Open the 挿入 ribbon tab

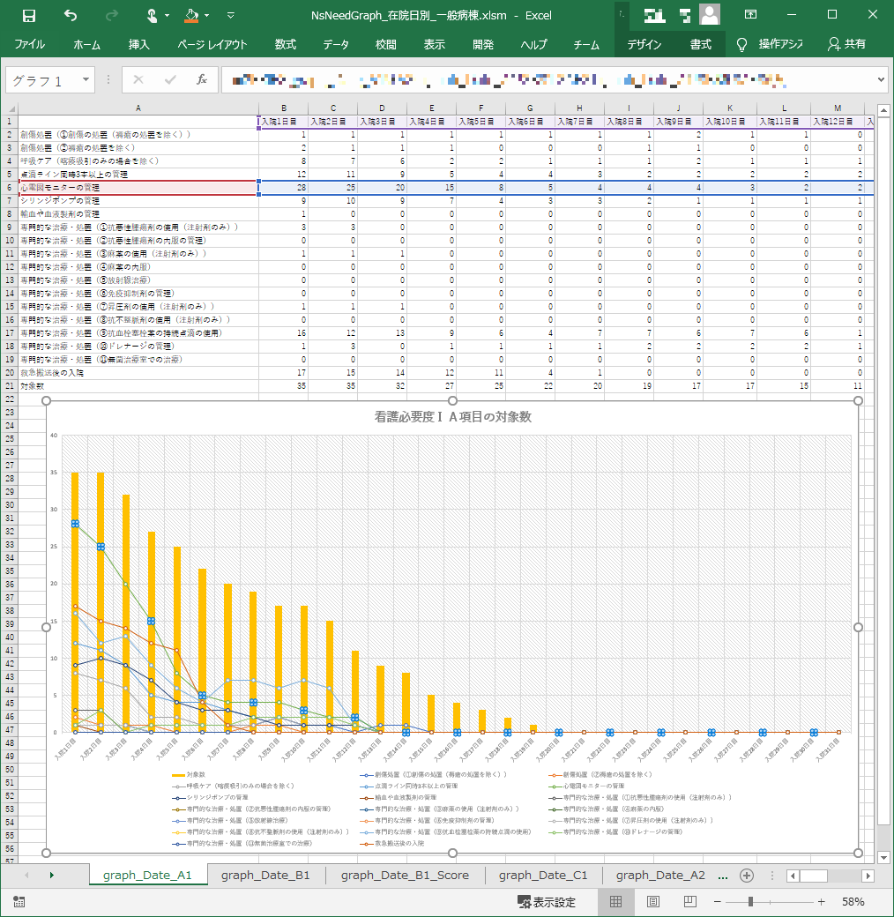coord(139,44)
